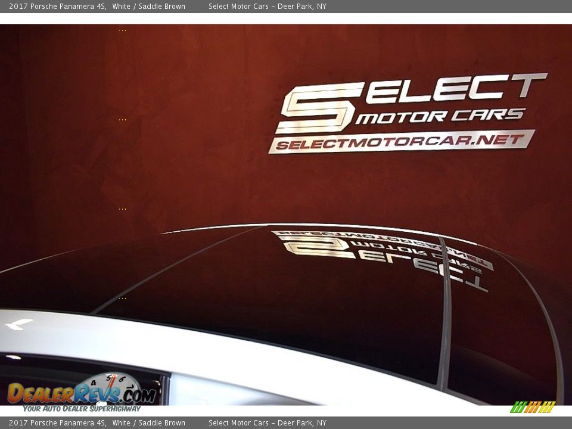Click the large stylized S emblem on the wall
This screenshot has width=572, height=429.
tap(319, 108)
